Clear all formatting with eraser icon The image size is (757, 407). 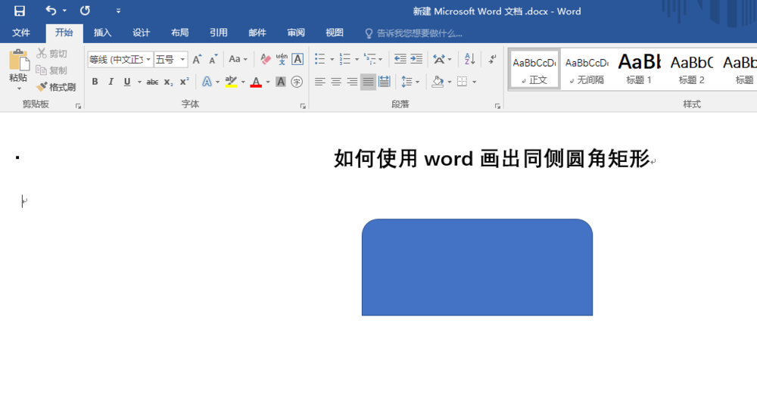pyautogui.click(x=265, y=59)
